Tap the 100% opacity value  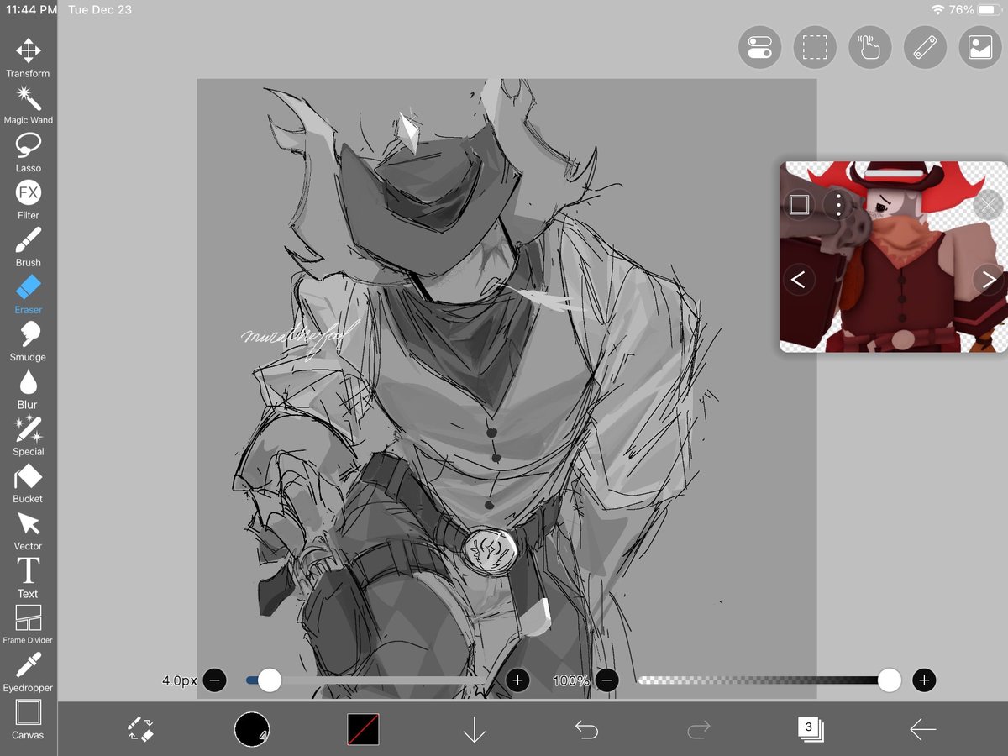click(x=571, y=680)
